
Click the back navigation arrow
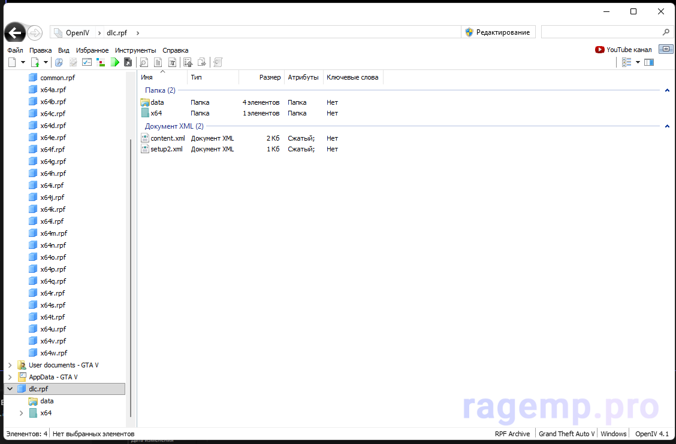click(x=14, y=33)
